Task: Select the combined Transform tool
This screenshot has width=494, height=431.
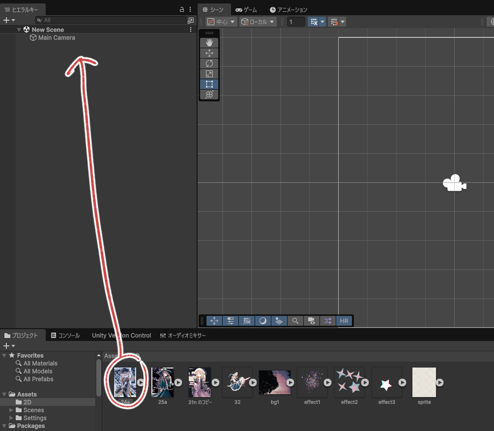Action: pos(209,94)
